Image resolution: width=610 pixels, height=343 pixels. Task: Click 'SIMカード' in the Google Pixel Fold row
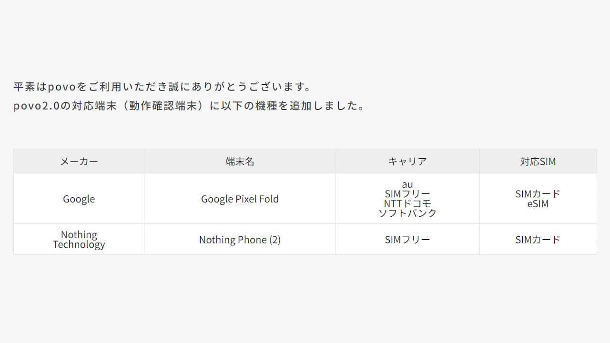[538, 194]
